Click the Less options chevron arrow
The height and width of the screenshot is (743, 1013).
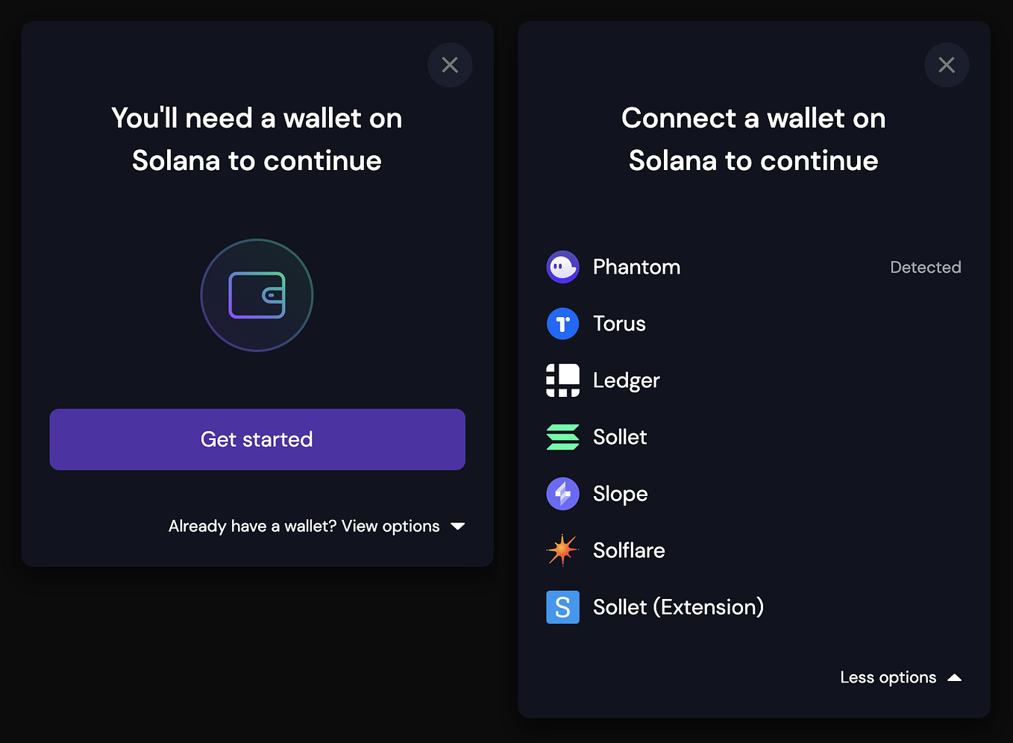pyautogui.click(x=954, y=677)
